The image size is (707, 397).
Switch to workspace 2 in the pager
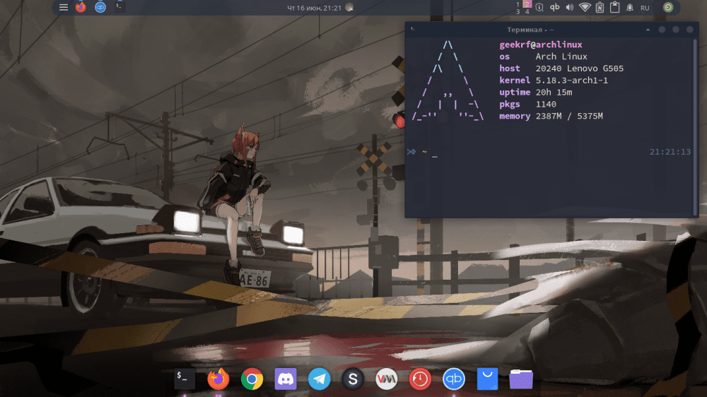coord(527,4)
